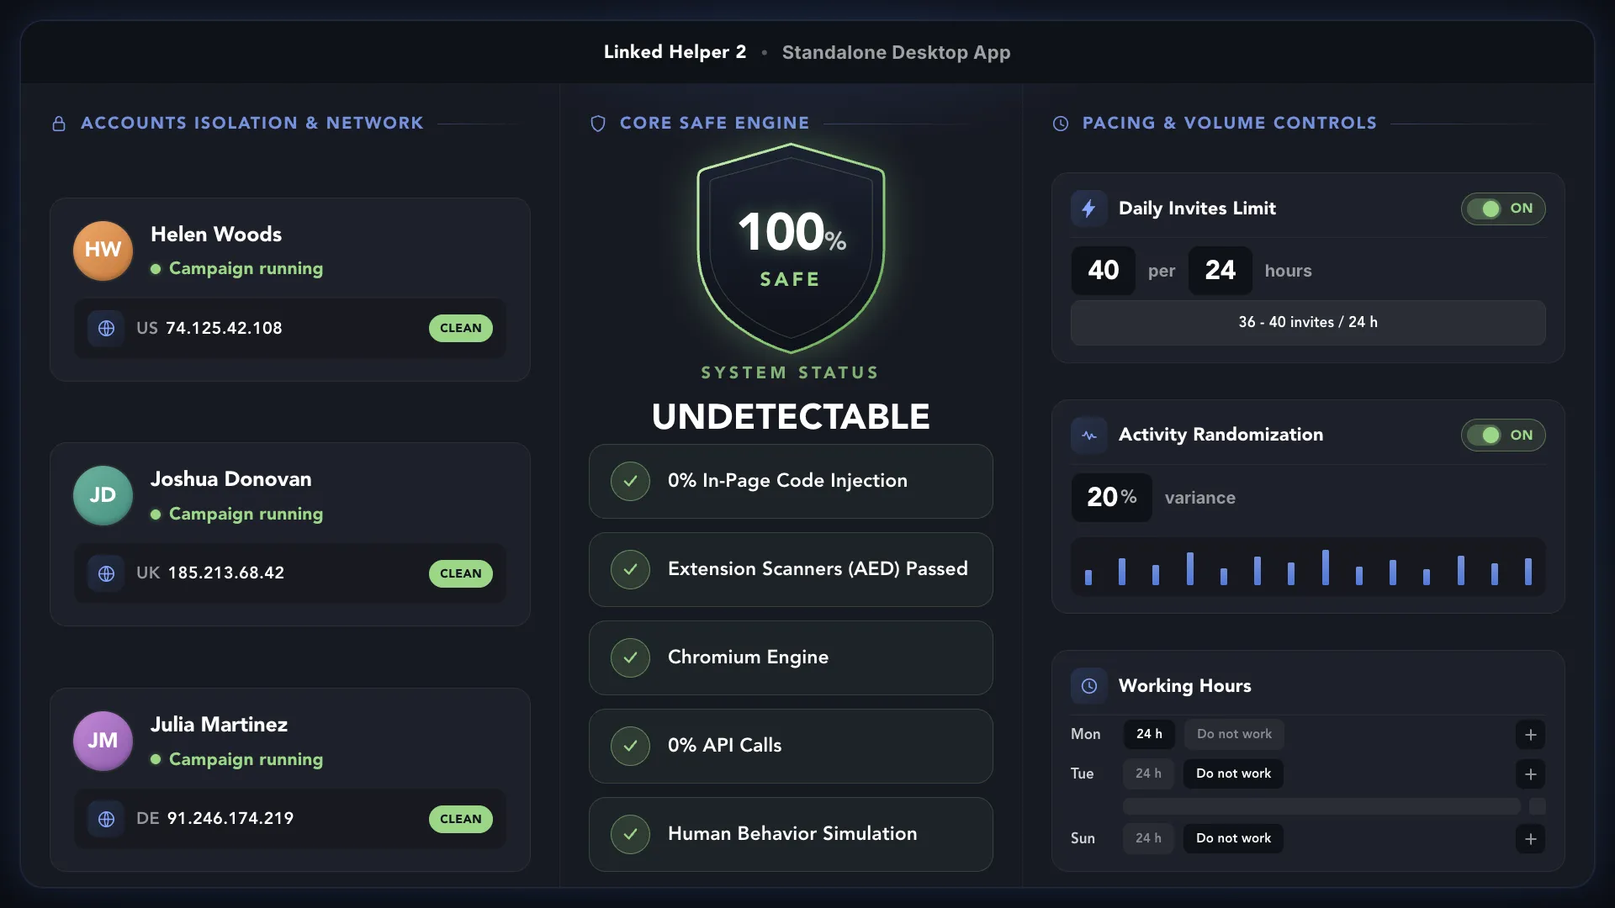The image size is (1615, 908).
Task: Click the 40 invites number field
Action: 1103,271
